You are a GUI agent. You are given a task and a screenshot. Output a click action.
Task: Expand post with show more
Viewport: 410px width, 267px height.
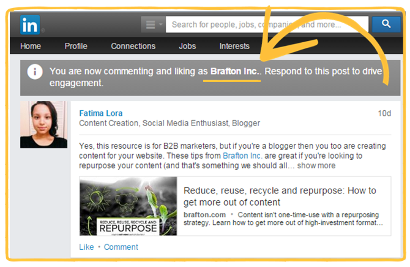[316, 166]
